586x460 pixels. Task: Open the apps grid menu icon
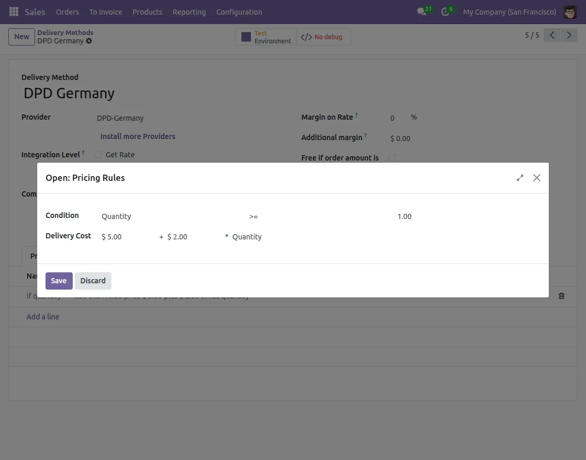pyautogui.click(x=14, y=11)
